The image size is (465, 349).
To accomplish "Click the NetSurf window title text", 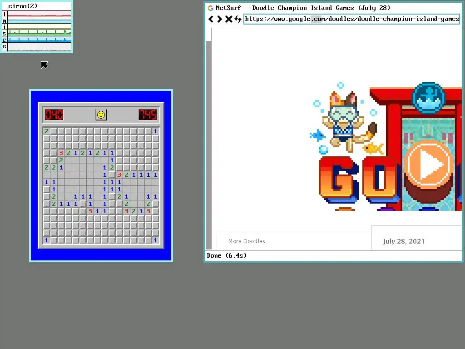I will click(303, 8).
